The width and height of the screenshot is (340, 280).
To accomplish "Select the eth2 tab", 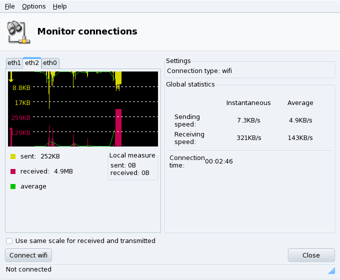I will 32,62.
